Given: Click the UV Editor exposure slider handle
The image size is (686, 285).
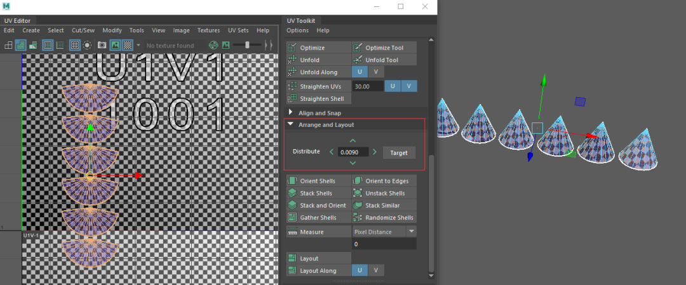Looking at the screenshot, I should [247, 44].
